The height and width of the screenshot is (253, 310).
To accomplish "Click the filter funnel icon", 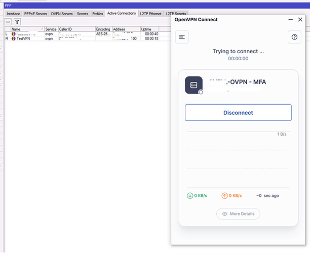I will [17, 22].
